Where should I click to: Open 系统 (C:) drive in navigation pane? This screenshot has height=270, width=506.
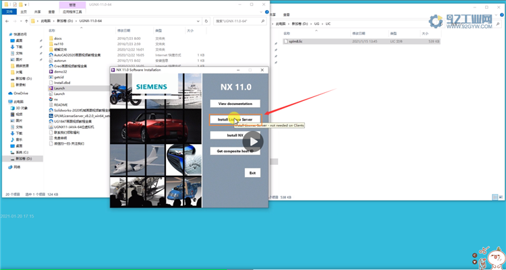[x=22, y=152]
